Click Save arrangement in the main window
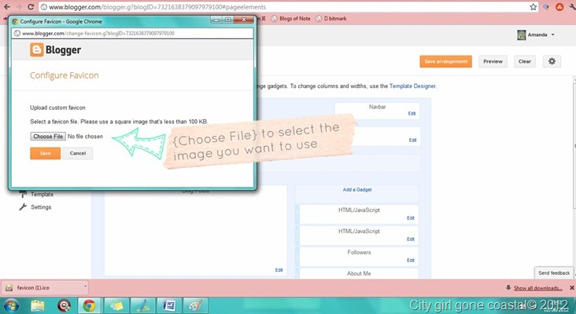576x314 pixels. tap(445, 61)
